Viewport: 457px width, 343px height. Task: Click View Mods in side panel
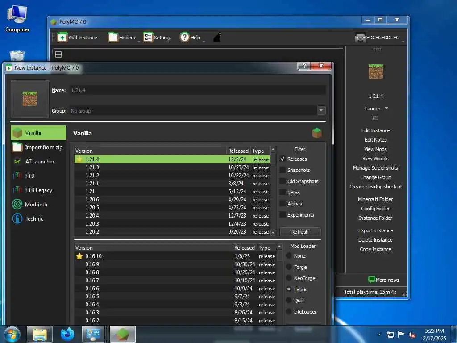pyautogui.click(x=375, y=149)
